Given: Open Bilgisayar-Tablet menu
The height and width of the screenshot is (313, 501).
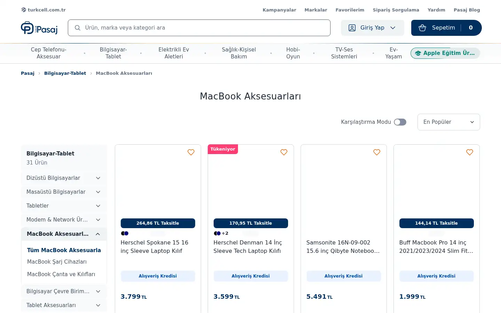Looking at the screenshot, I should 113,53.
